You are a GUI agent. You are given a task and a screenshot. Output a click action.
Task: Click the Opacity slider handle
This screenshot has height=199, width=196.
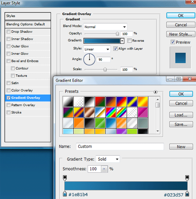click(x=117, y=34)
